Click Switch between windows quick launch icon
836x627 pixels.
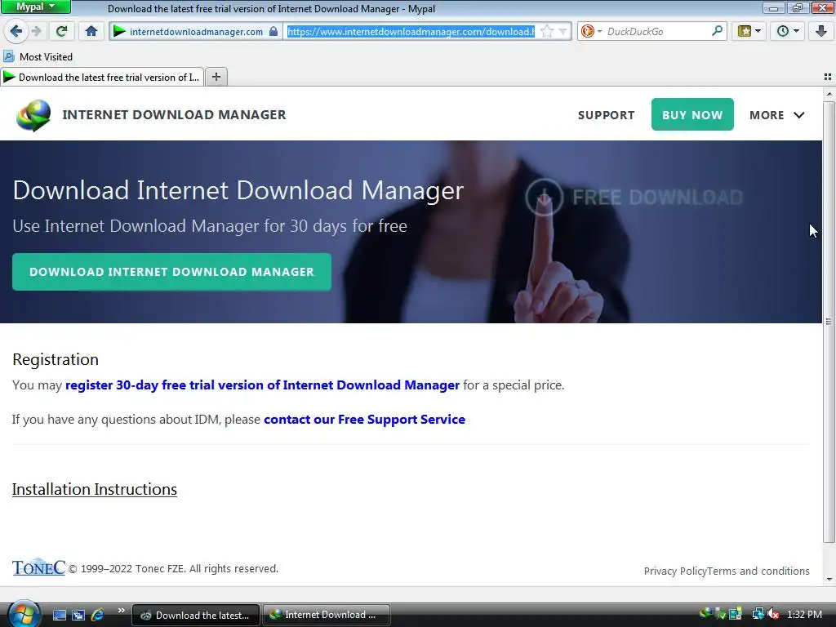tap(78, 615)
